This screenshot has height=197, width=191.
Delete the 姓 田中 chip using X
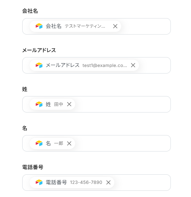69,104
